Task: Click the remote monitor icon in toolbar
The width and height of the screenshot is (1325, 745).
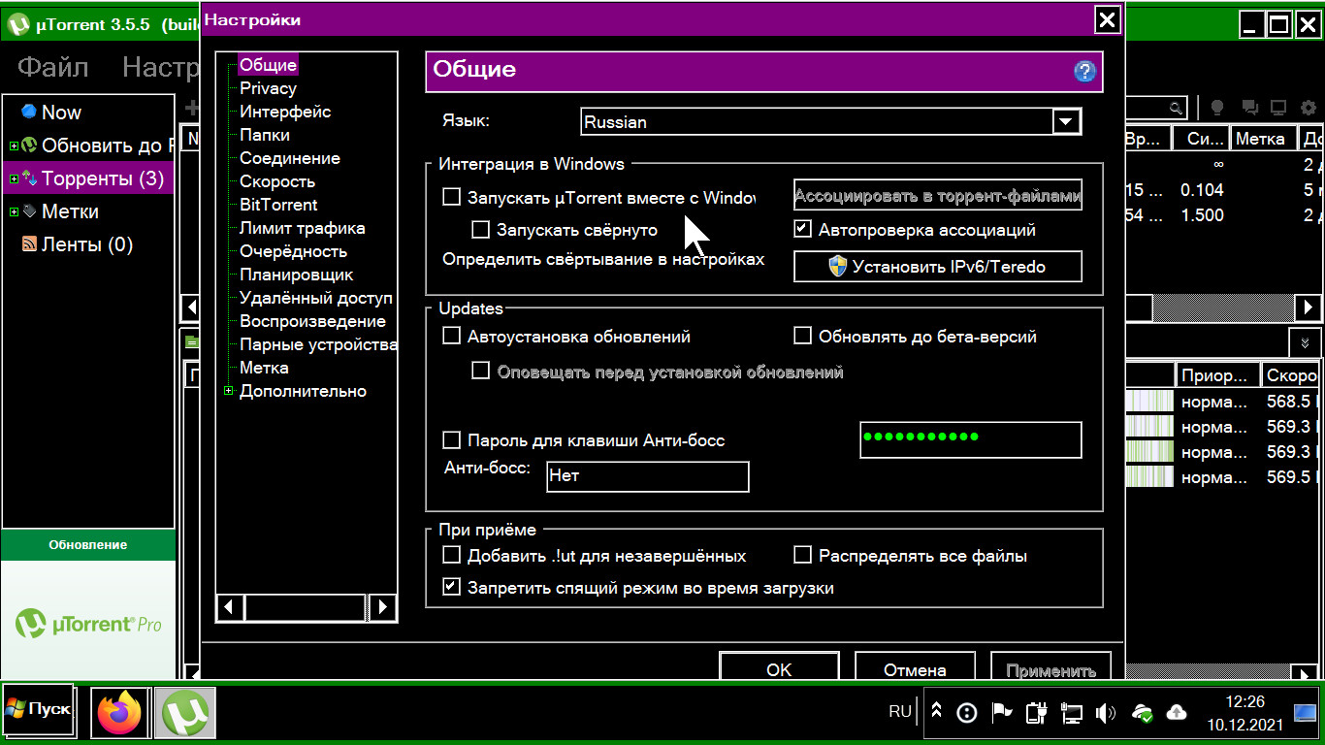Action: point(1278,108)
